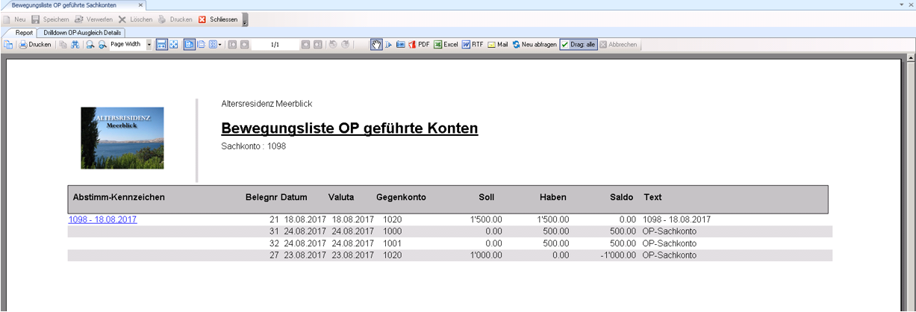
Task: Click the Speichern disk icon
Action: pos(35,19)
